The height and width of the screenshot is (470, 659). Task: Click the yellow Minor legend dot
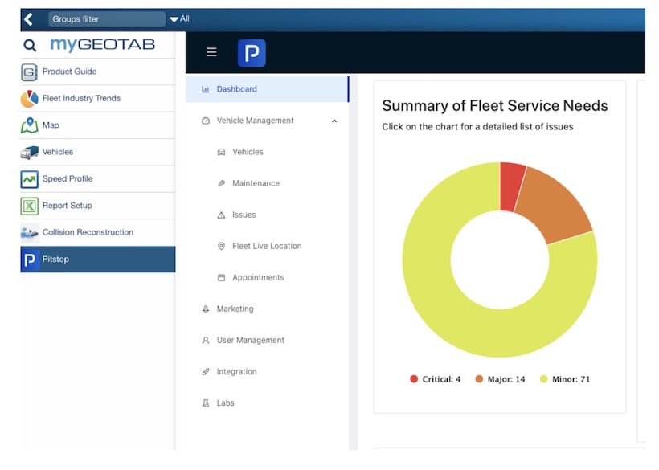click(543, 379)
